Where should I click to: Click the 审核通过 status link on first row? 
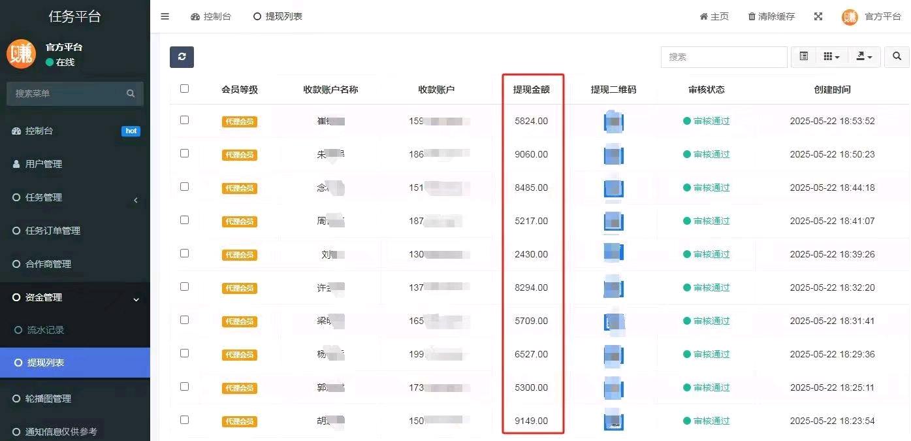[712, 121]
